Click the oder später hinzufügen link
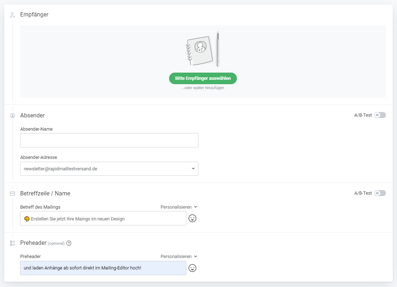Viewport: 397px width, 287px height. pos(203,88)
